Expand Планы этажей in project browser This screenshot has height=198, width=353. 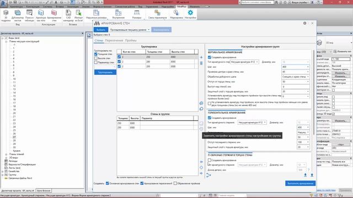(6, 155)
